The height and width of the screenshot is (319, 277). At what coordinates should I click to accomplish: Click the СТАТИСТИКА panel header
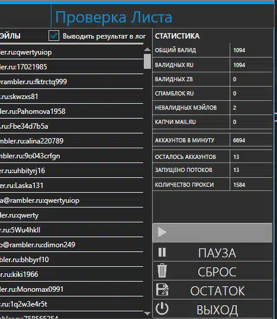point(177,36)
